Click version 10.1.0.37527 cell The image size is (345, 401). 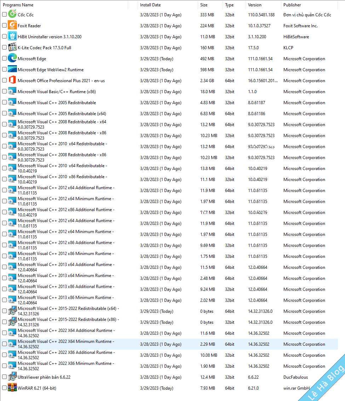click(x=259, y=26)
